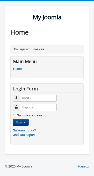Focus the Логин username input field
94x176 pixels.
pyautogui.click(x=38, y=98)
